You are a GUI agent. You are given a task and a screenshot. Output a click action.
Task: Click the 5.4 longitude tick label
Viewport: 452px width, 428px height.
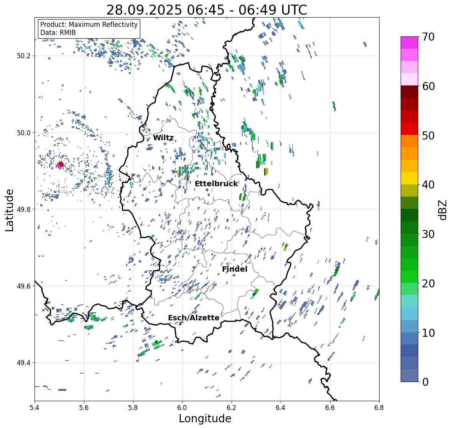pos(35,407)
